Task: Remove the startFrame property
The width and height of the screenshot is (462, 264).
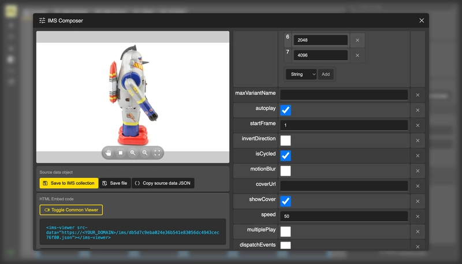Action: tap(418, 125)
